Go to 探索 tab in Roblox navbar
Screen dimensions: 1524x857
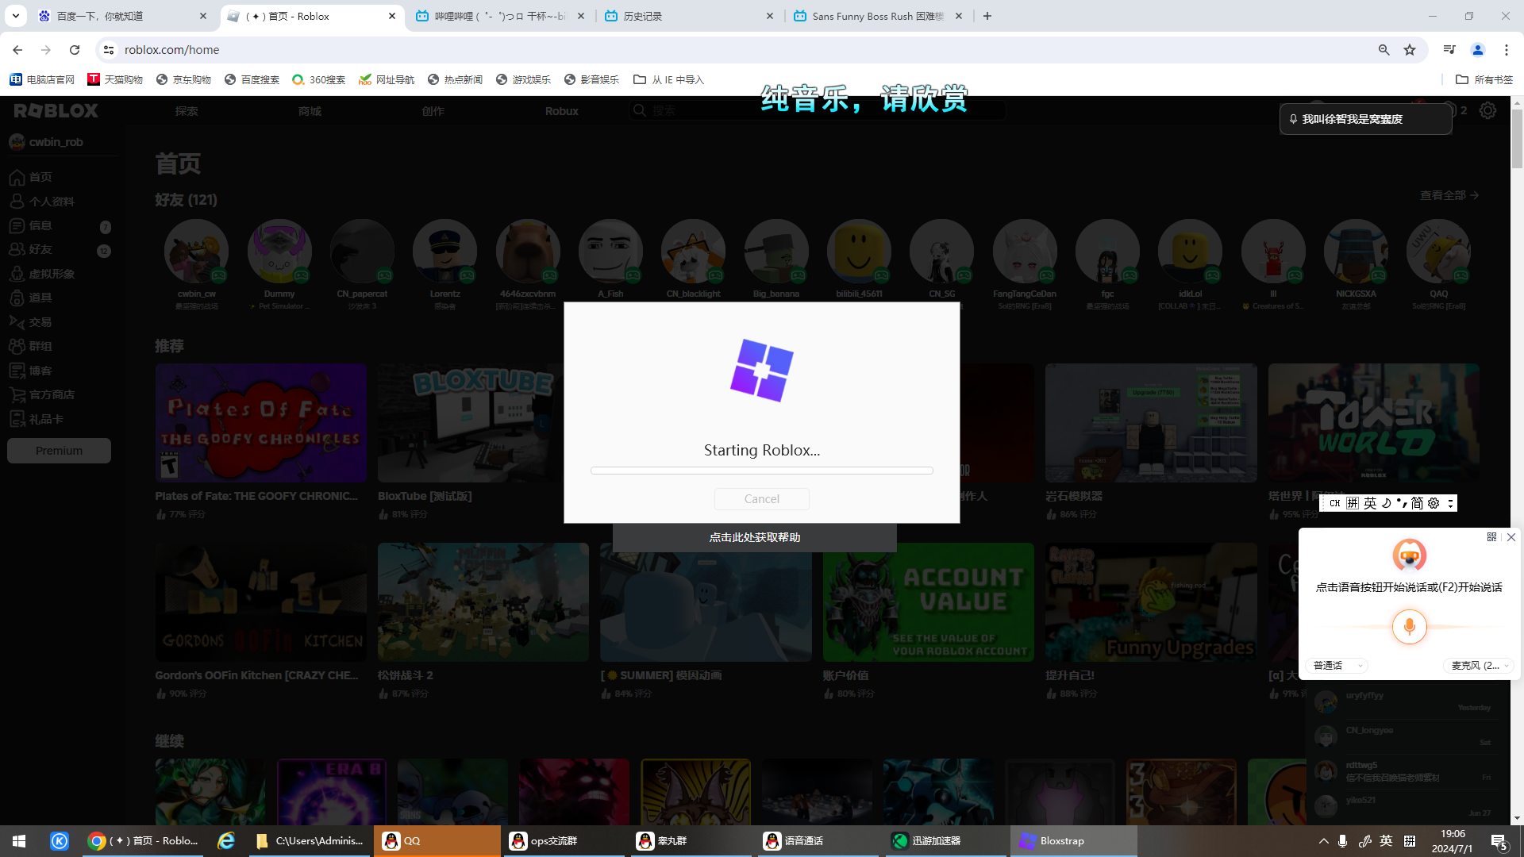click(187, 111)
